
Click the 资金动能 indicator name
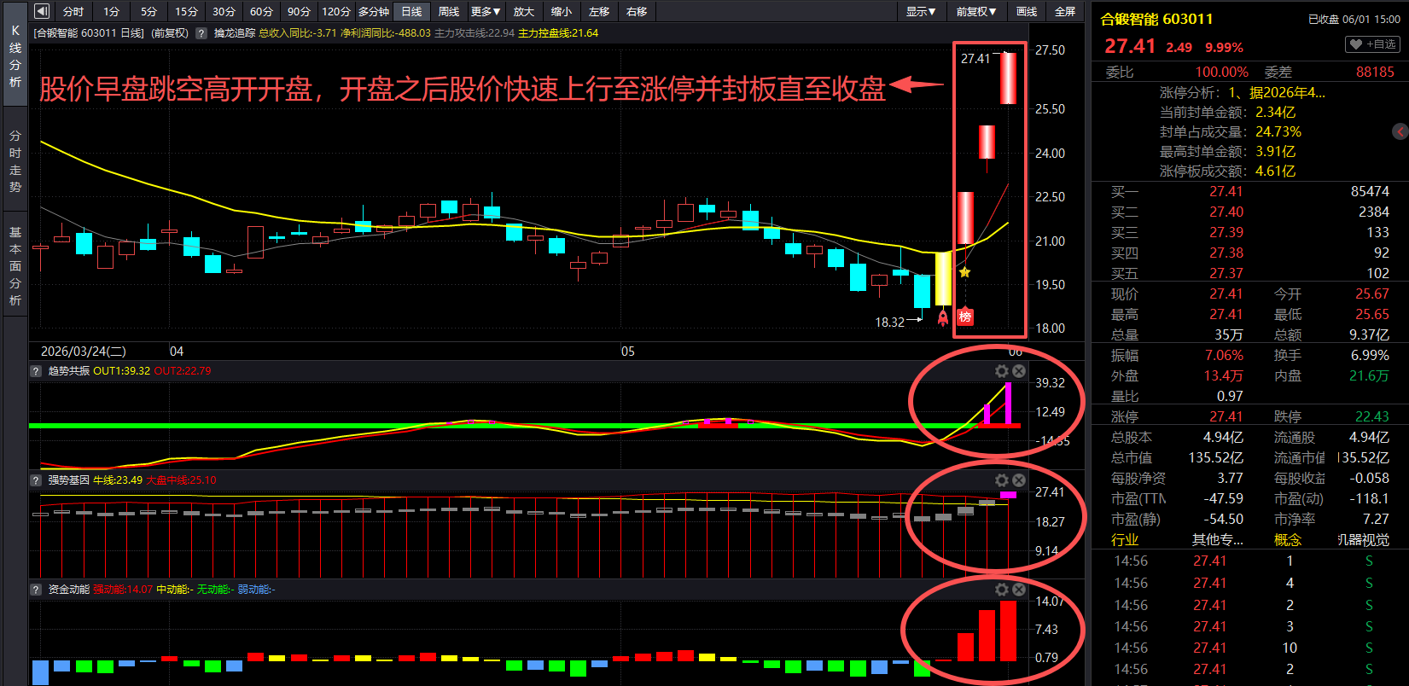(x=69, y=590)
